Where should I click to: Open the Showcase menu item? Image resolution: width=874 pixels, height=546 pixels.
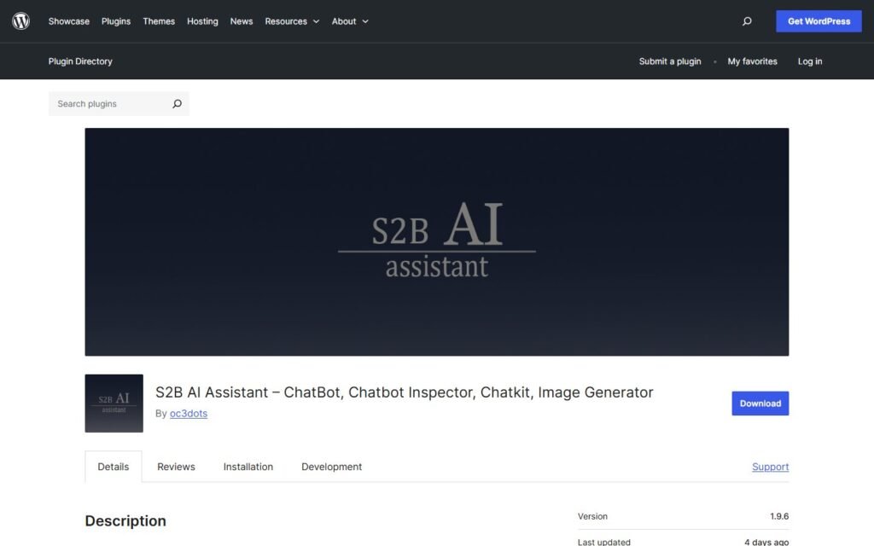[x=68, y=21]
